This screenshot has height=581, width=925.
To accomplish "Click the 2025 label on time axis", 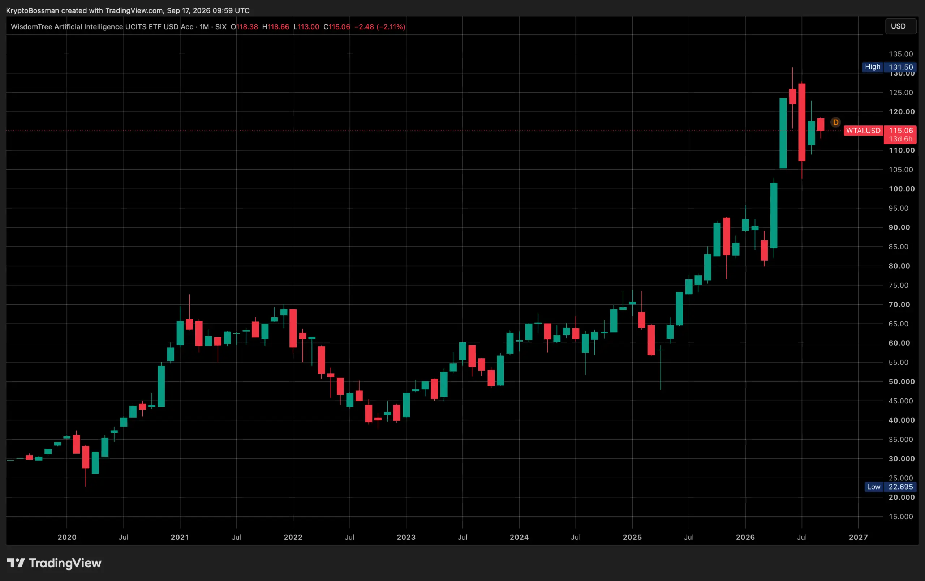I will [632, 537].
